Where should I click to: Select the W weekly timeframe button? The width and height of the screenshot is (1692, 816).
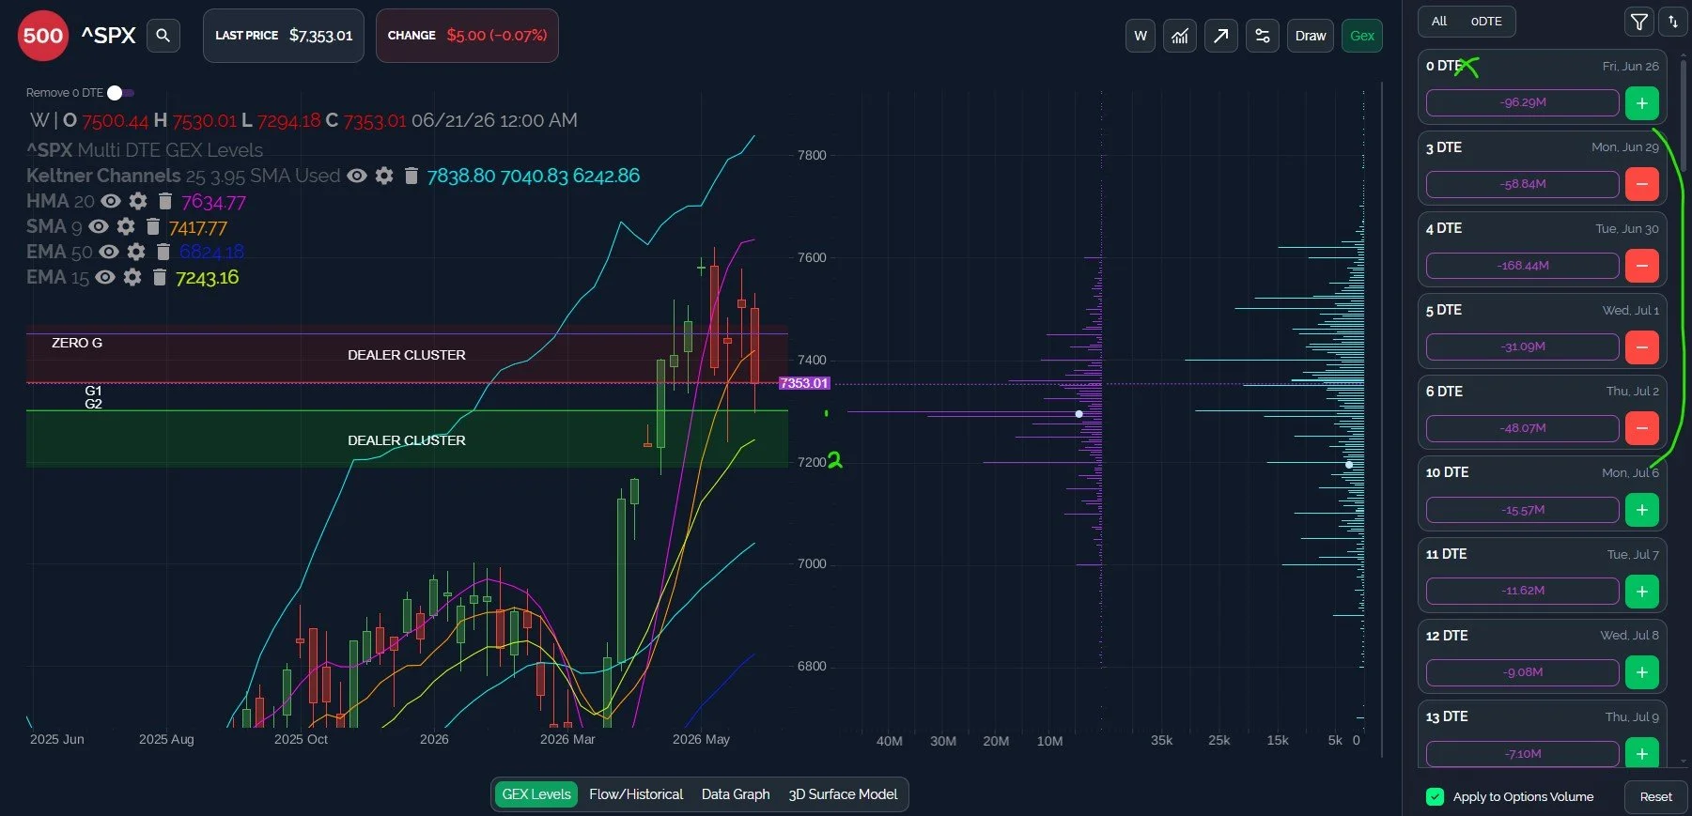point(1141,36)
